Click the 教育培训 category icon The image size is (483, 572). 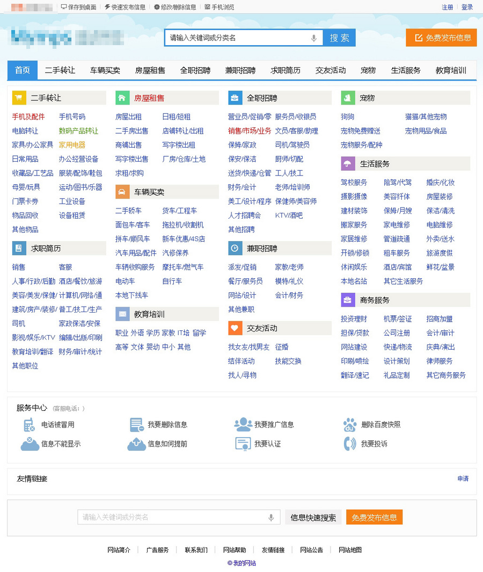122,314
